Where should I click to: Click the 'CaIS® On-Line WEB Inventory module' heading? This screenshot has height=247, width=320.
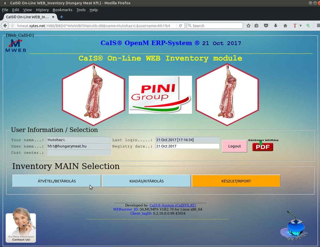pyautogui.click(x=160, y=58)
